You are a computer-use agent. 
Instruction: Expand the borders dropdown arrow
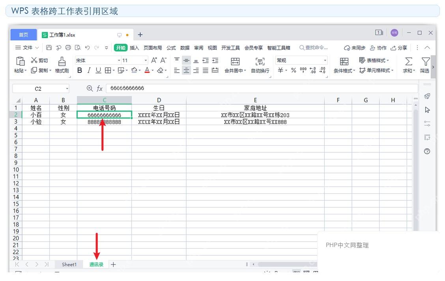coord(114,70)
